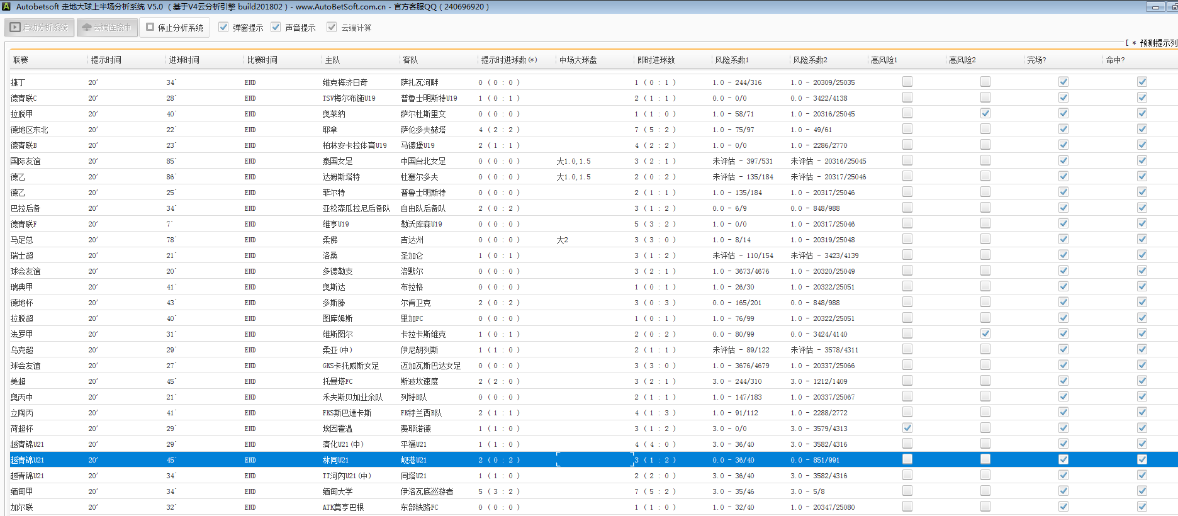Click the Autobetsoft app icon in title bar
Viewport: 1178px width, 516px height.
coord(6,7)
